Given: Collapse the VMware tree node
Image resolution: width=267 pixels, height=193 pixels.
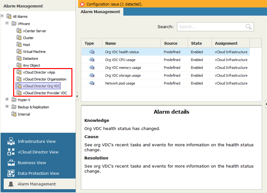Looking at the screenshot, I should [x=7, y=23].
